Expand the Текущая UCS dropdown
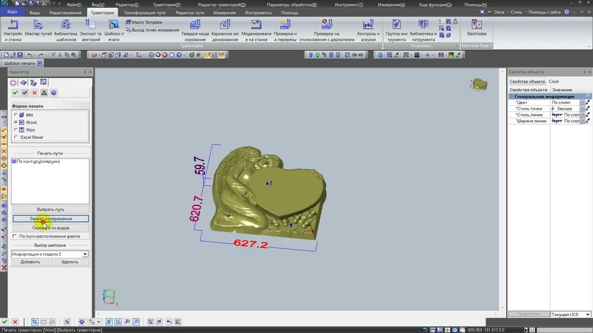This screenshot has width=593, height=333. [x=587, y=314]
